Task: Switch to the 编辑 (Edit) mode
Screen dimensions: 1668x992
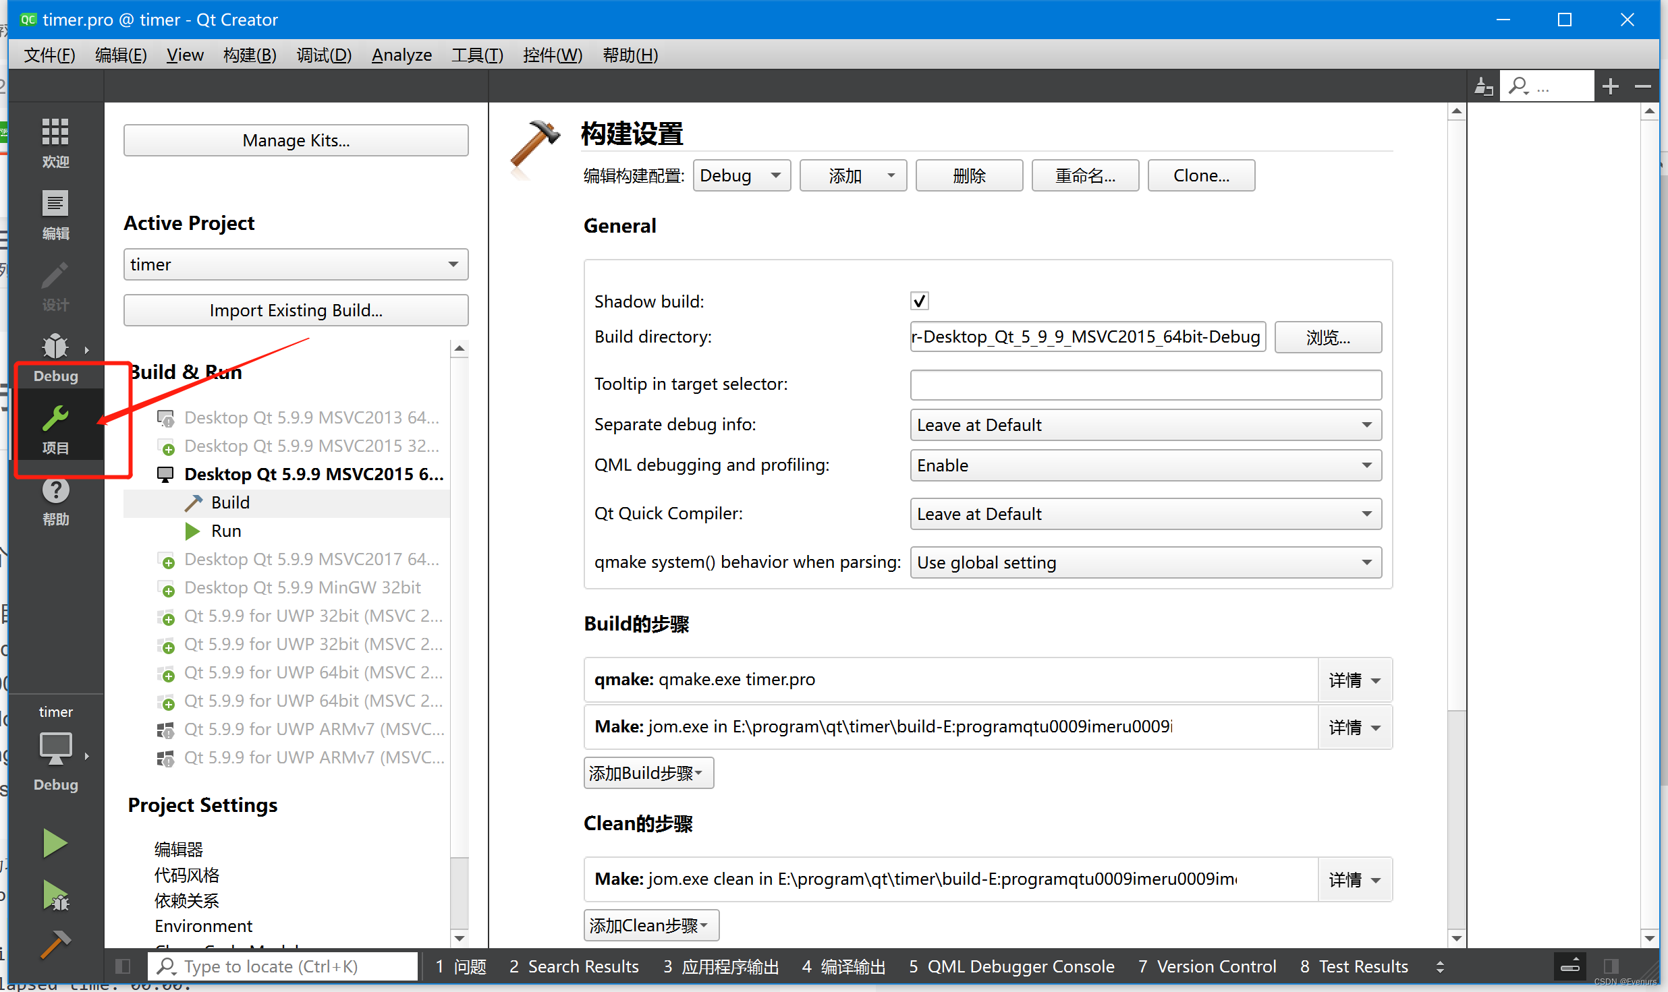Action: coord(55,214)
